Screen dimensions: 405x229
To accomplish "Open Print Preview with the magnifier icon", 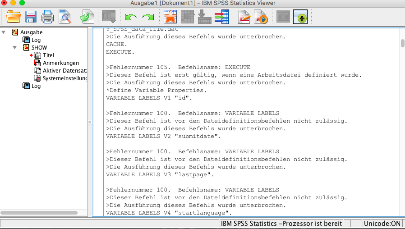I will 64,17.
